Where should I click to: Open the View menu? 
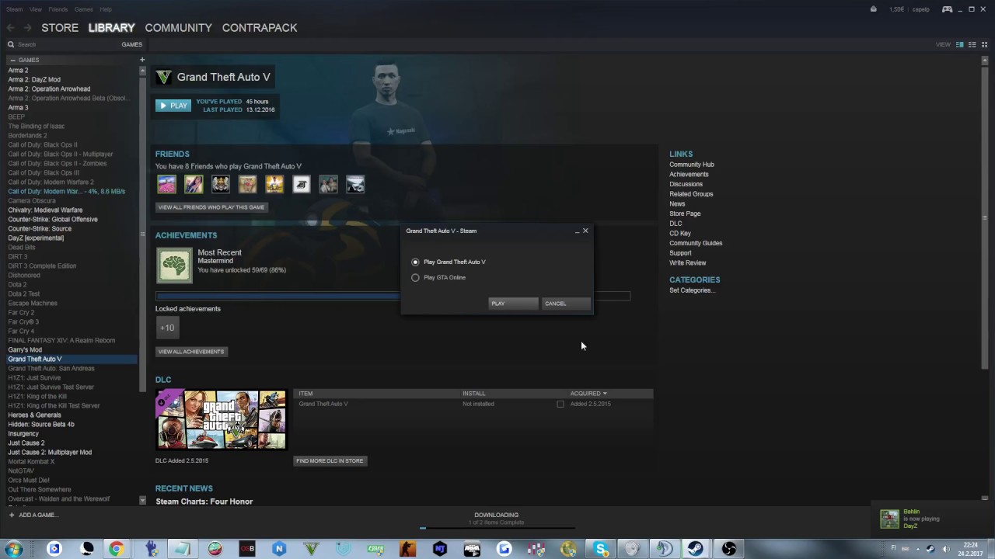(36, 9)
